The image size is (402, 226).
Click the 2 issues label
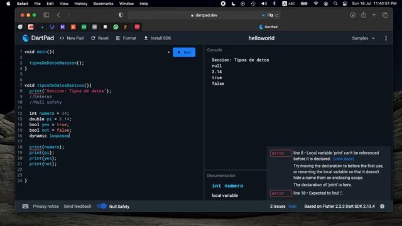click(x=278, y=207)
